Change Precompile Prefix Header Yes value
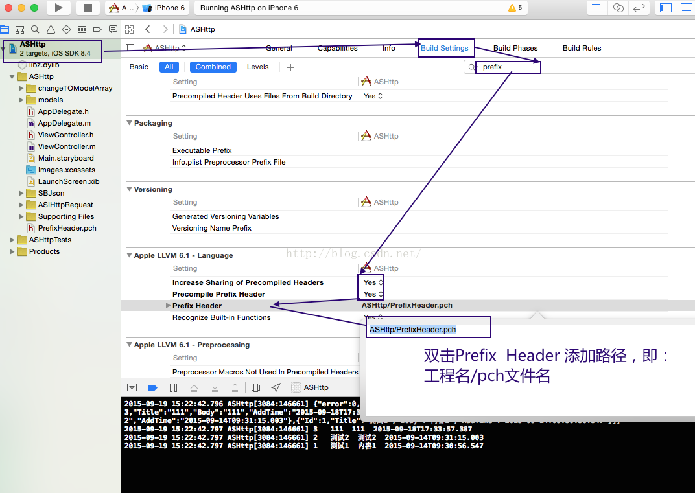The image size is (695, 493). point(373,294)
